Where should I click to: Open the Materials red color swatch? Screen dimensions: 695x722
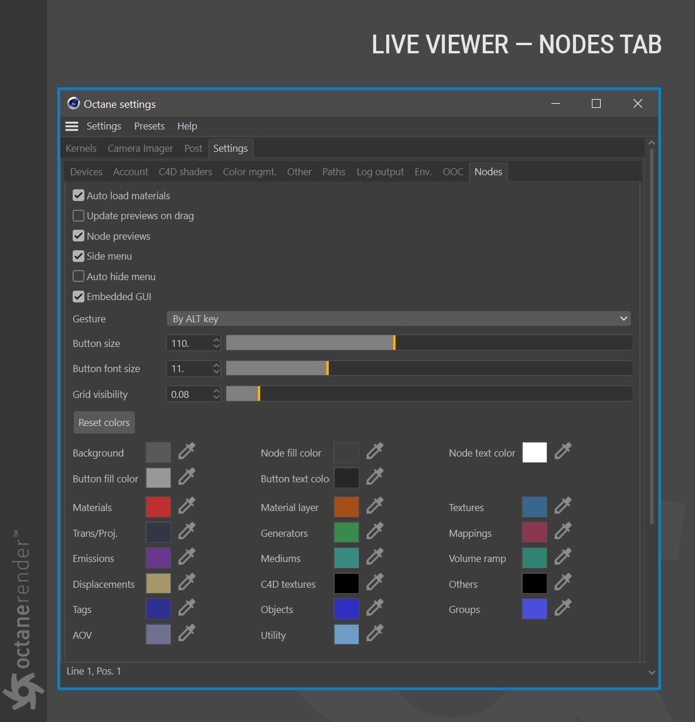(x=158, y=507)
